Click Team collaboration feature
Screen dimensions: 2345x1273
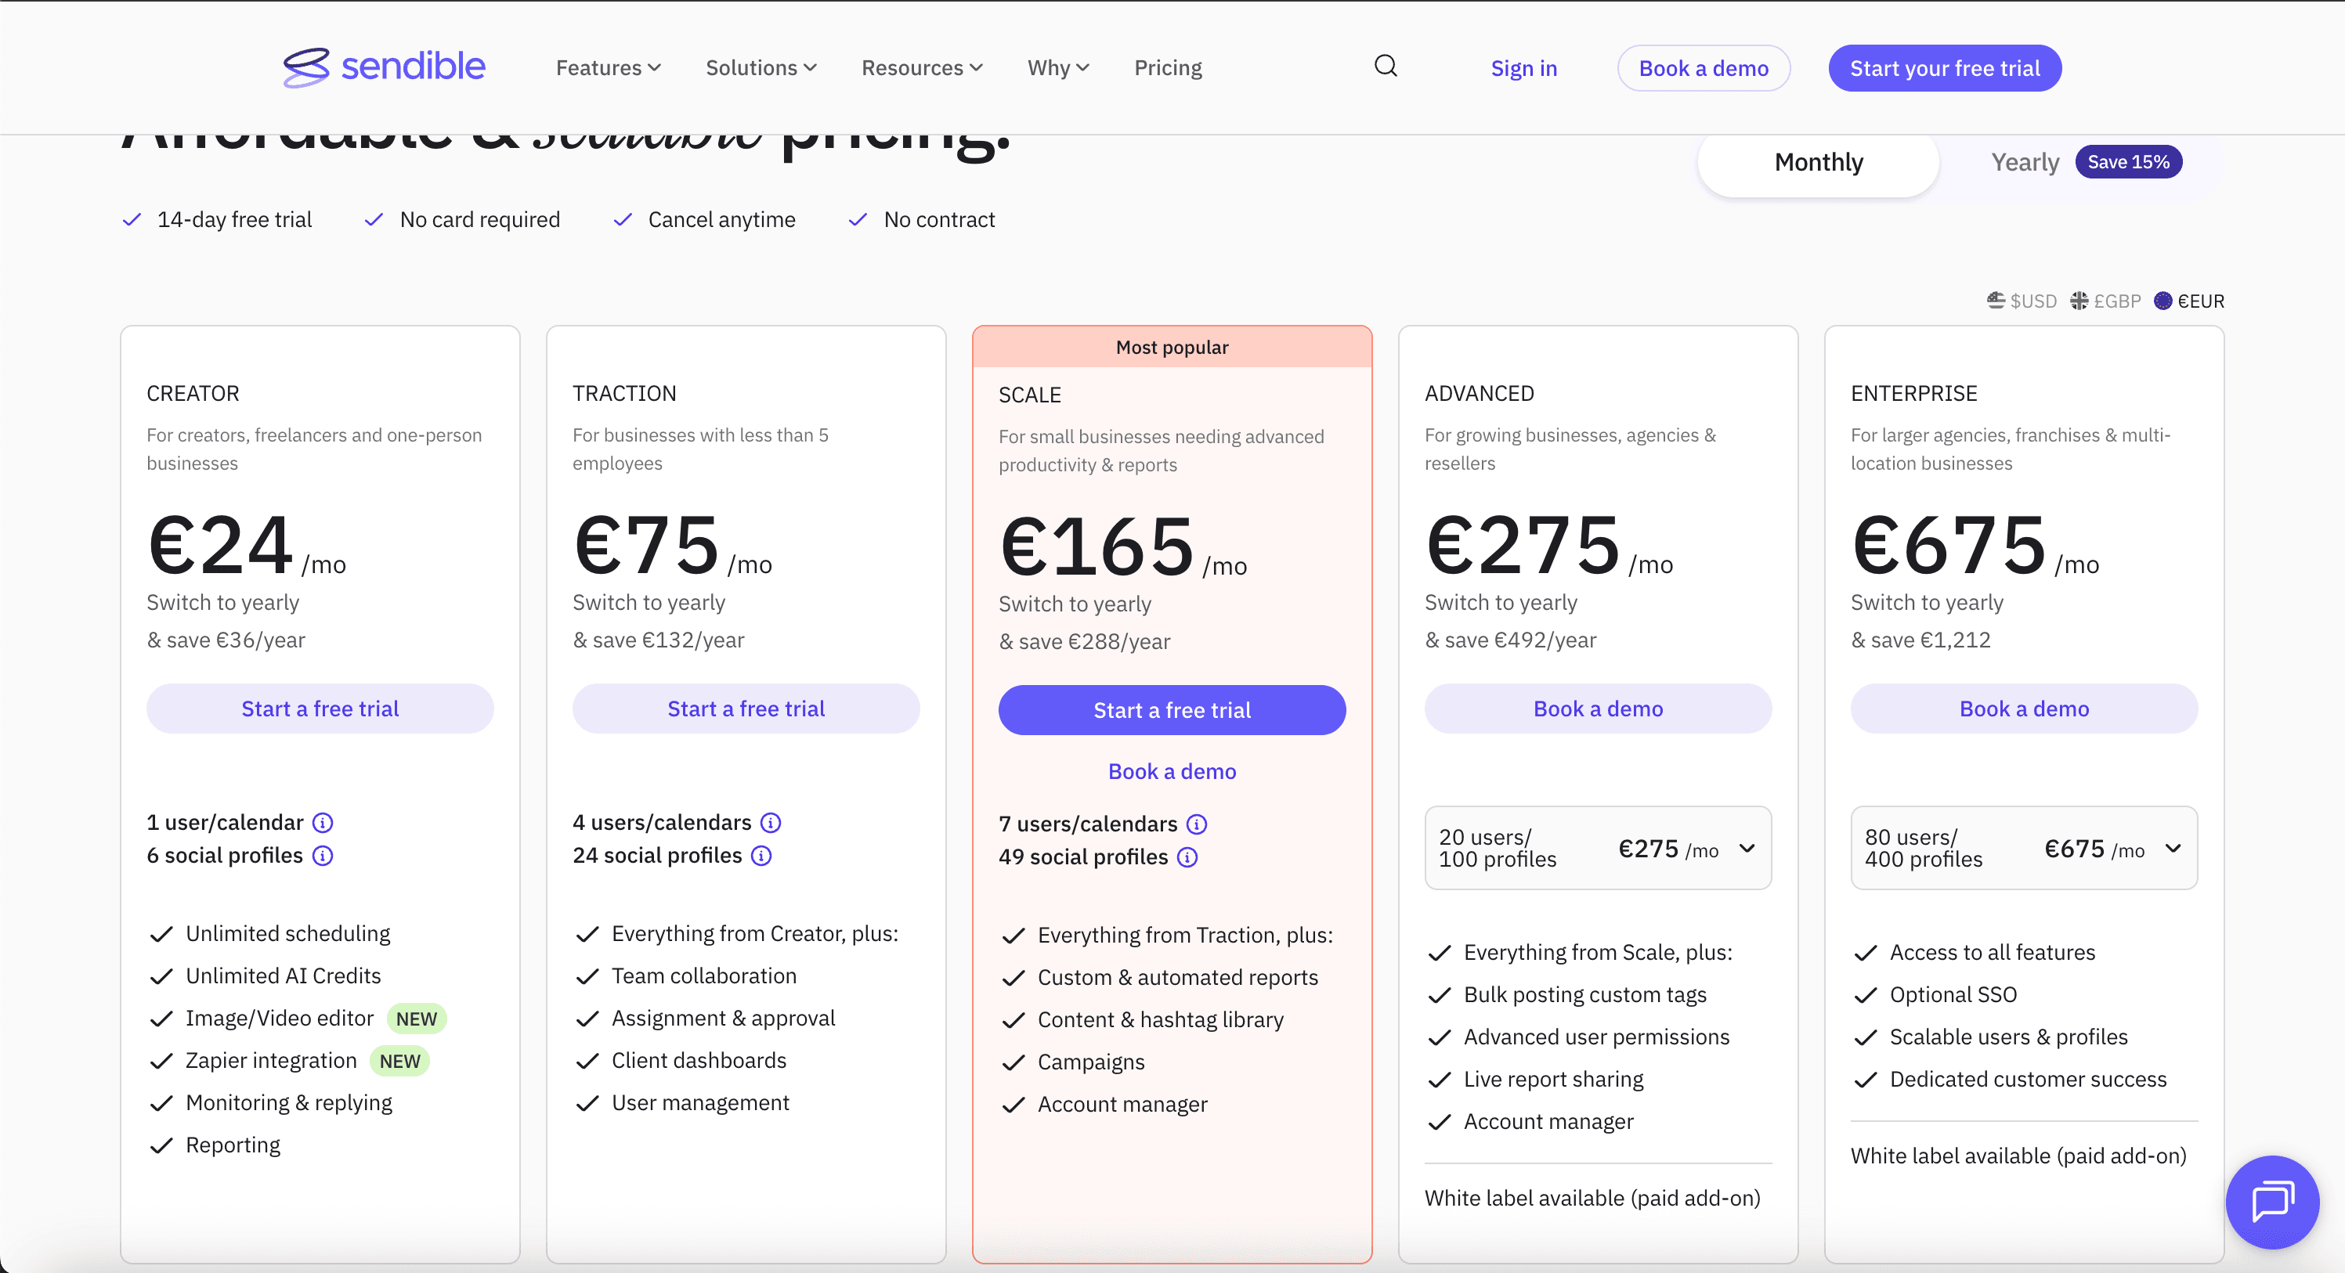click(703, 975)
